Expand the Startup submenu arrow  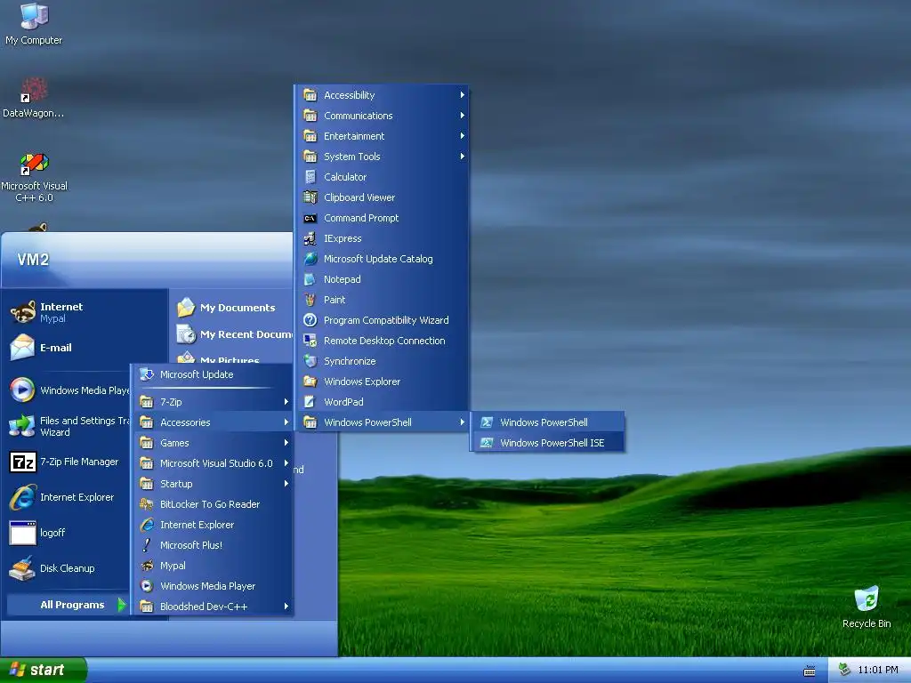pyautogui.click(x=286, y=483)
